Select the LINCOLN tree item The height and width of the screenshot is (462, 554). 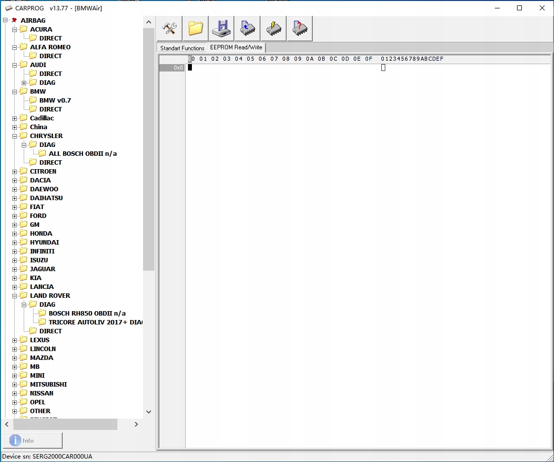pyautogui.click(x=43, y=349)
